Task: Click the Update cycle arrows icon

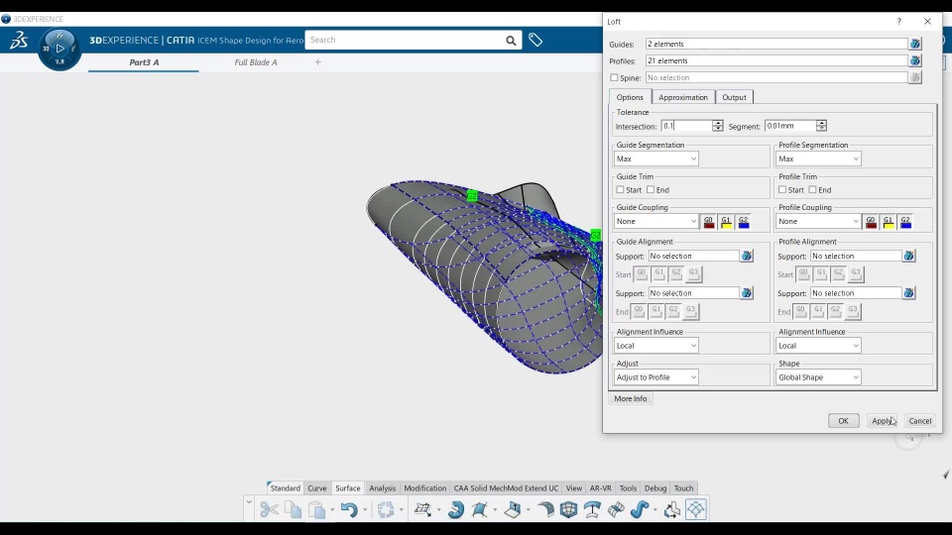Action: tap(386, 509)
